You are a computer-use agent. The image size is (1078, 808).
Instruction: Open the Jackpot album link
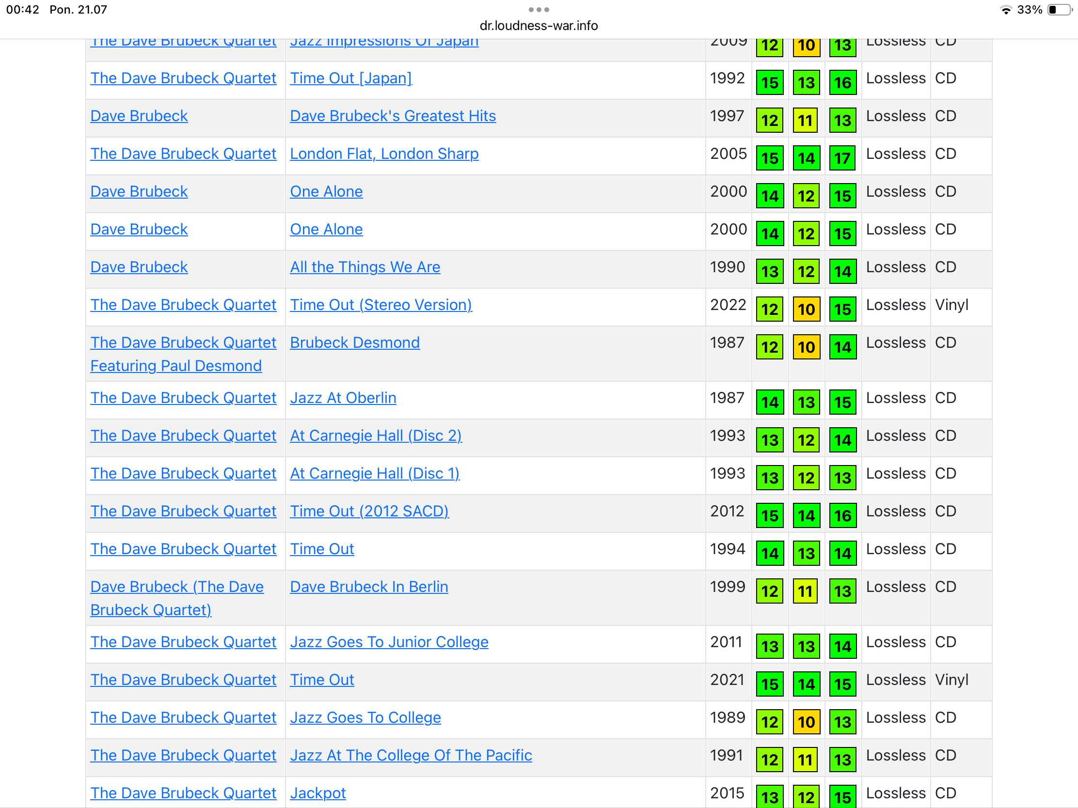click(x=318, y=793)
